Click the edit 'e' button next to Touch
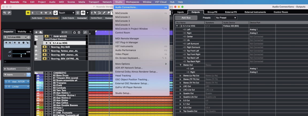The height and width of the screenshot is (116, 308). (x=78, y=13)
